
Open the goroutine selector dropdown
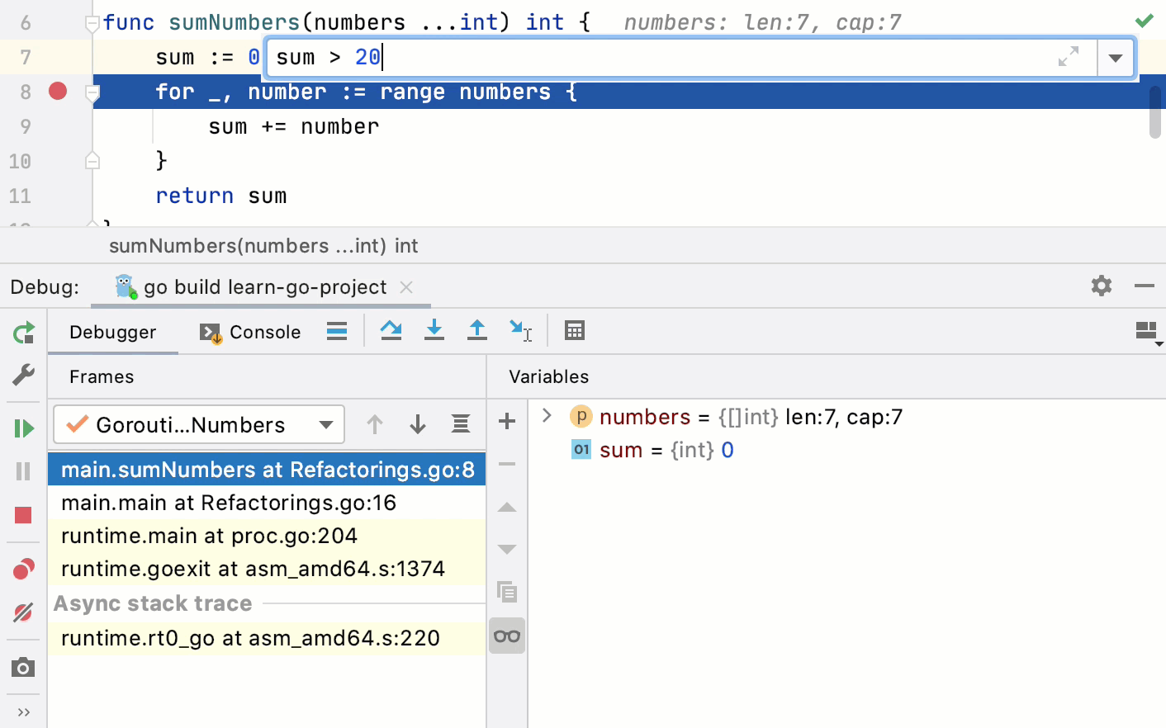tap(198, 425)
